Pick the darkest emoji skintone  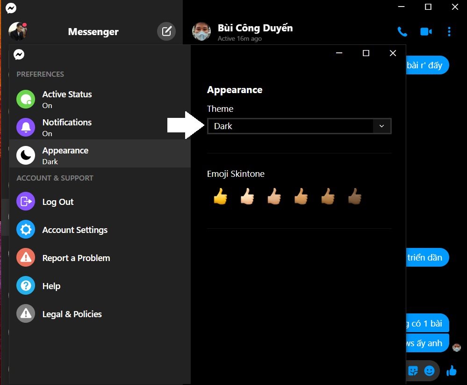pyautogui.click(x=355, y=197)
